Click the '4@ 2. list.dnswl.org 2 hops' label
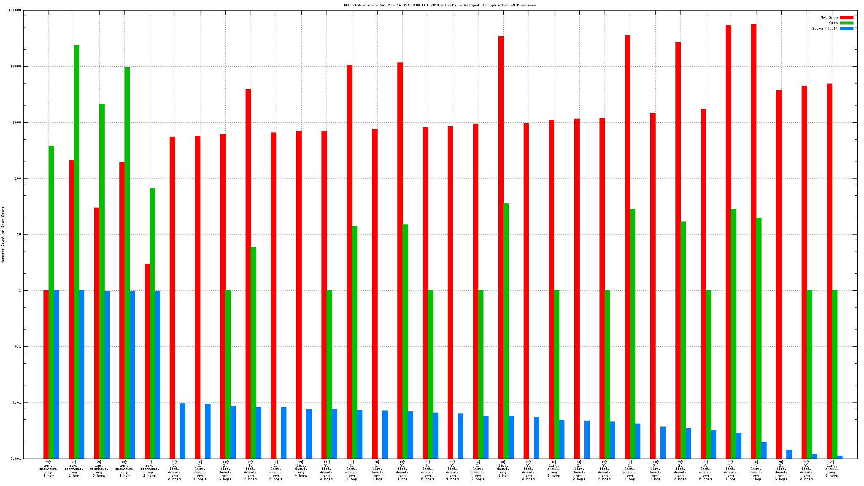The width and height of the screenshot is (864, 486). pos(579,470)
